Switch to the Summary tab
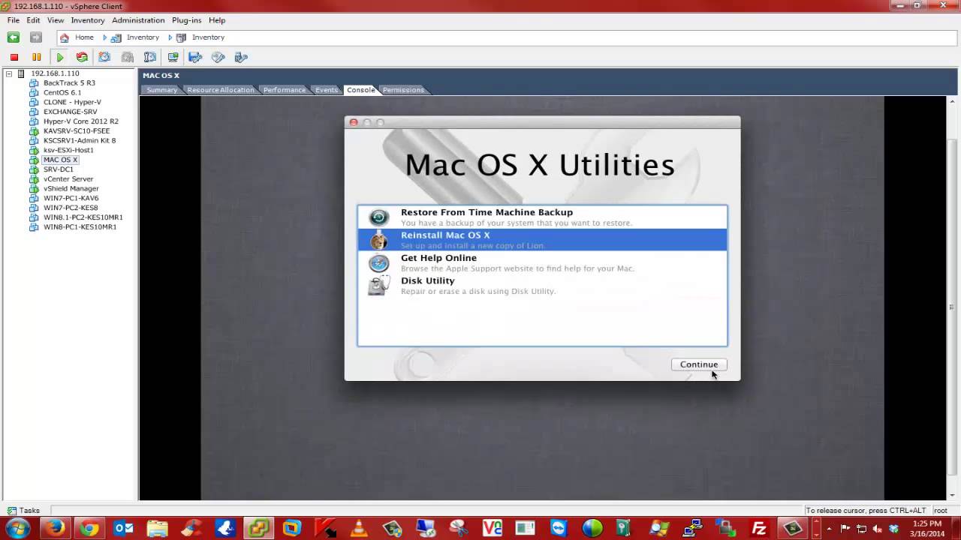 pos(161,90)
